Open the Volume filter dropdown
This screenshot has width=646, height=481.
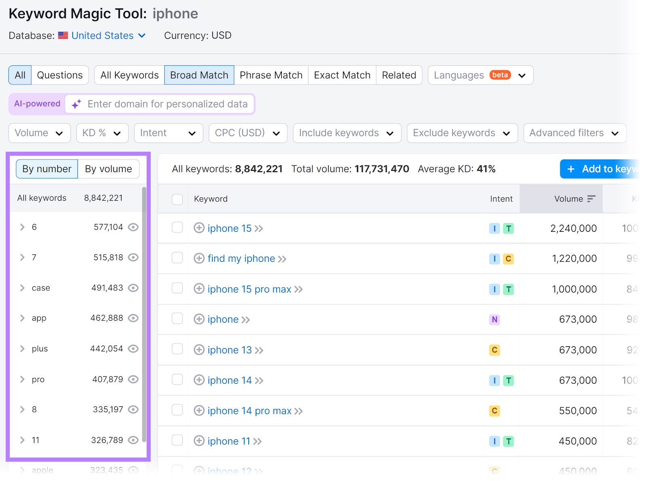39,133
